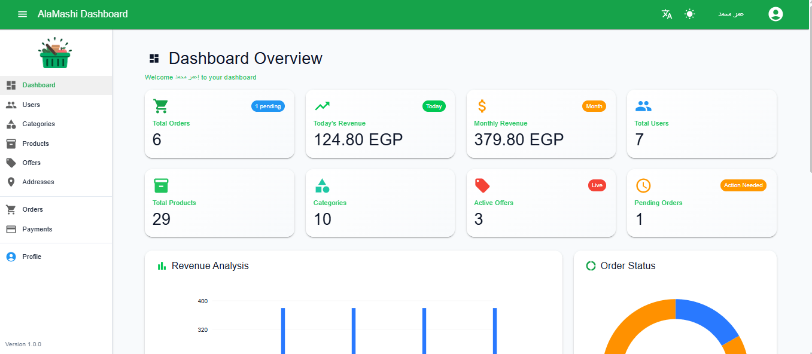Toggle light/dark theme with the sun icon
Screen dimensions: 812x354
(689, 14)
